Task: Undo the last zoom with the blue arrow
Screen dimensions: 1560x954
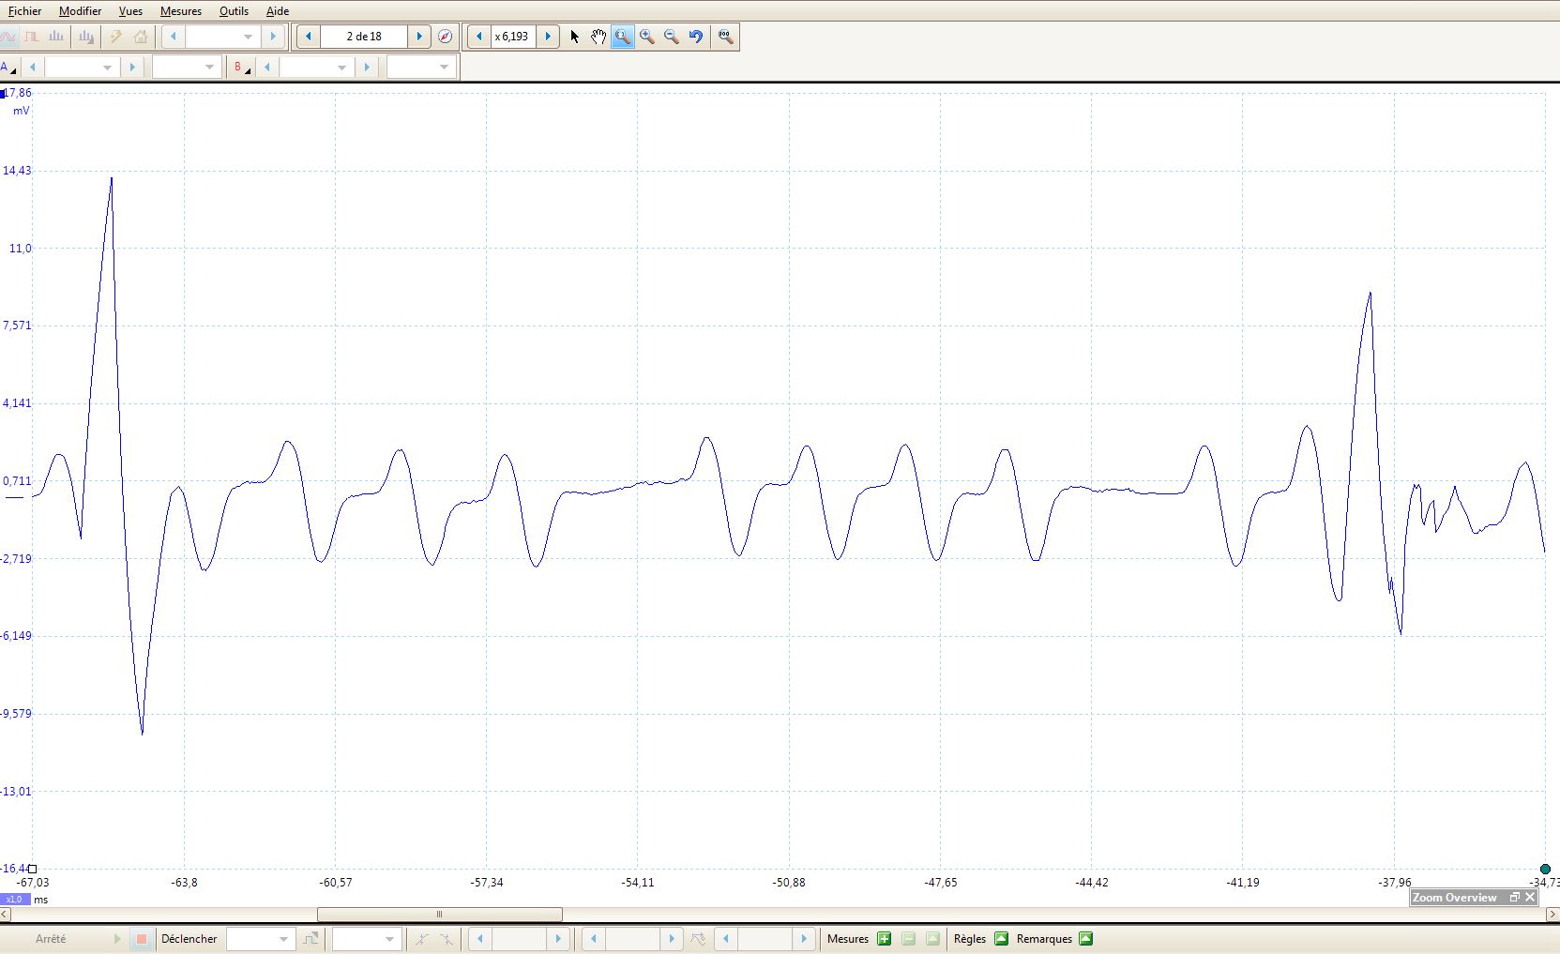Action: pos(696,37)
